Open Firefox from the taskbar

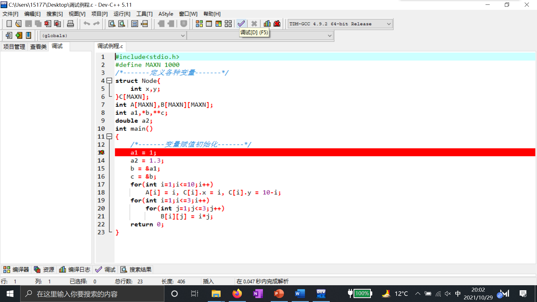coord(237,294)
